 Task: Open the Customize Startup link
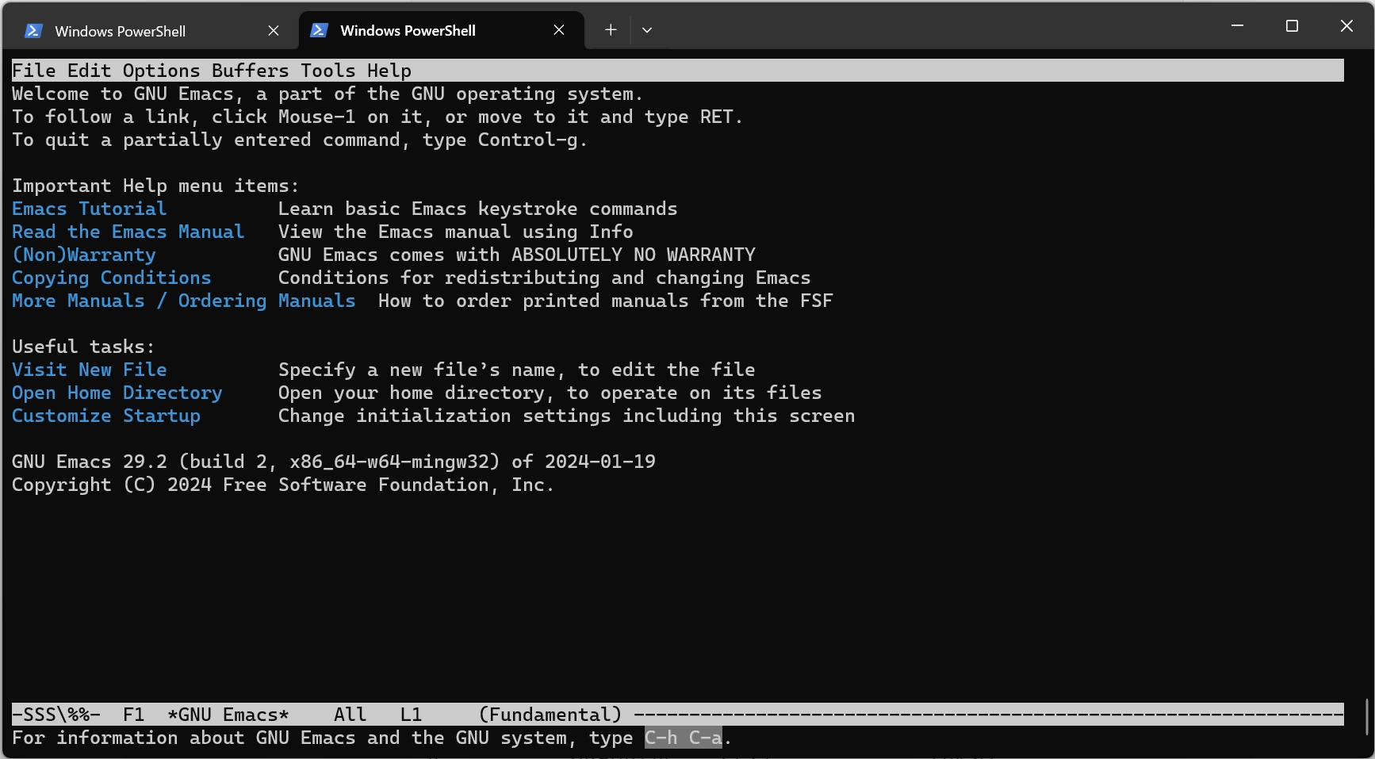pyautogui.click(x=106, y=416)
